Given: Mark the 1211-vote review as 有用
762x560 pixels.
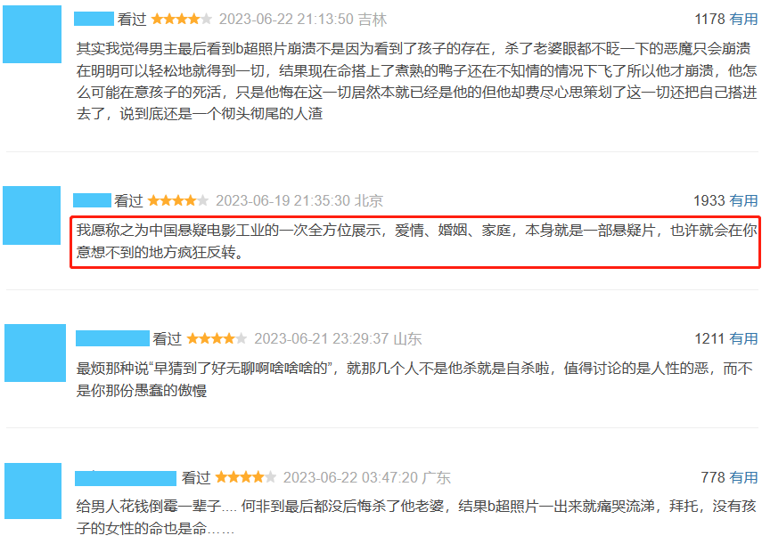Looking at the screenshot, I should tap(743, 338).
